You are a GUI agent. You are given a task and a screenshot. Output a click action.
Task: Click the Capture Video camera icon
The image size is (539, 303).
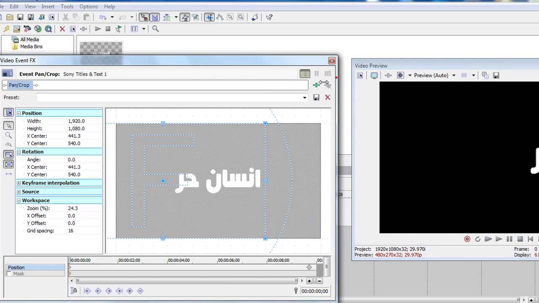(27, 29)
